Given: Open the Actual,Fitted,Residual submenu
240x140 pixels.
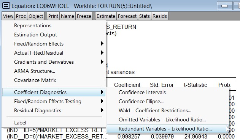Looking at the screenshot, I should click(x=54, y=53).
